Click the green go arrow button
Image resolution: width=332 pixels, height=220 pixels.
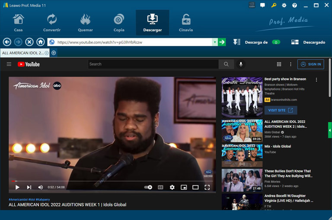coord(222,42)
